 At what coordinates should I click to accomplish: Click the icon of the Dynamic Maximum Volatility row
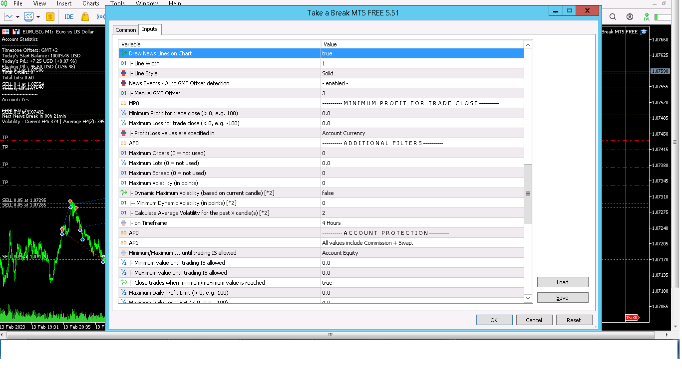[x=123, y=193]
